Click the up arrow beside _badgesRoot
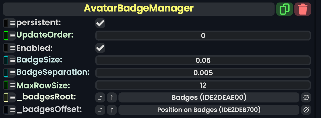This screenshot has height=118, width=321. (x=112, y=97)
